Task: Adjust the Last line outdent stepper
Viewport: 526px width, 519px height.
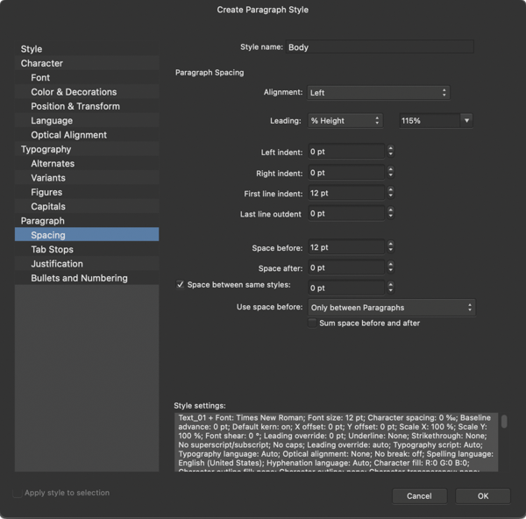Action: pyautogui.click(x=390, y=213)
